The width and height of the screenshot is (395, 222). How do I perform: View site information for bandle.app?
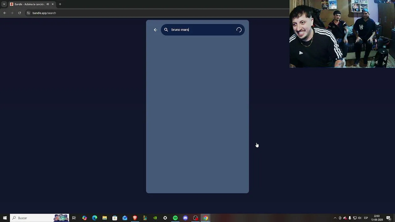tap(28, 13)
